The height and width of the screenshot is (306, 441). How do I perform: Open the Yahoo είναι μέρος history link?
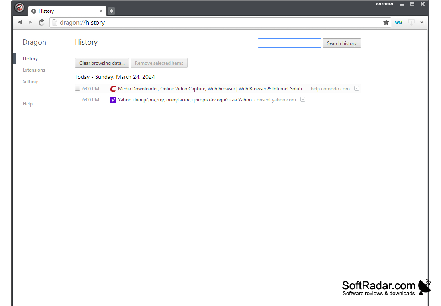(185, 100)
